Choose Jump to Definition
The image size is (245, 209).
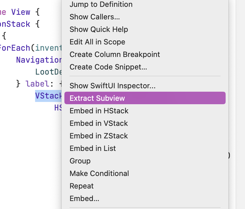pos(101,4)
